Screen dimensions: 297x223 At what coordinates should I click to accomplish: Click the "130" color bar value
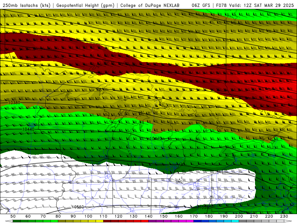click(134, 216)
